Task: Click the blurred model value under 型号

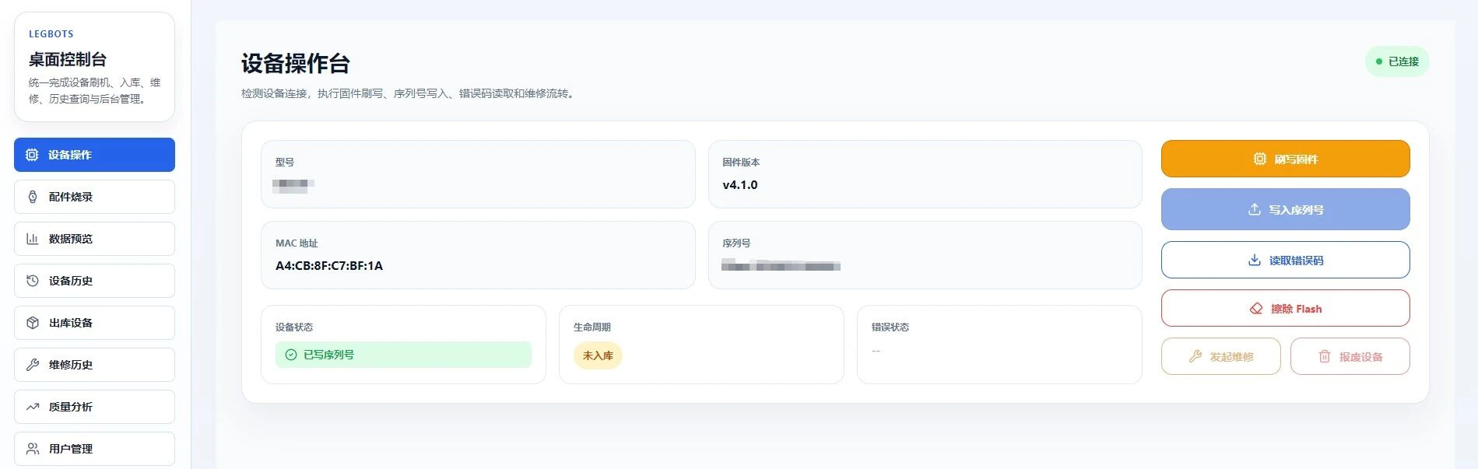Action: point(293,185)
